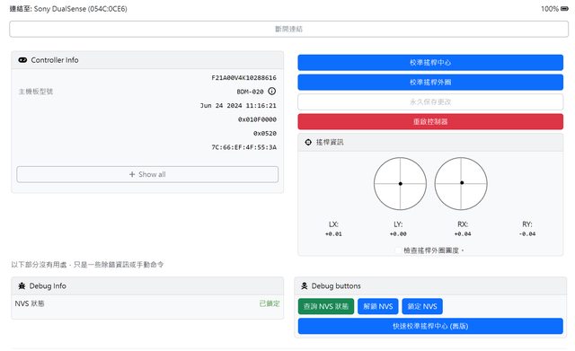Expand controller details with Show all
Image resolution: width=575 pixels, height=351 pixels.
tap(147, 174)
